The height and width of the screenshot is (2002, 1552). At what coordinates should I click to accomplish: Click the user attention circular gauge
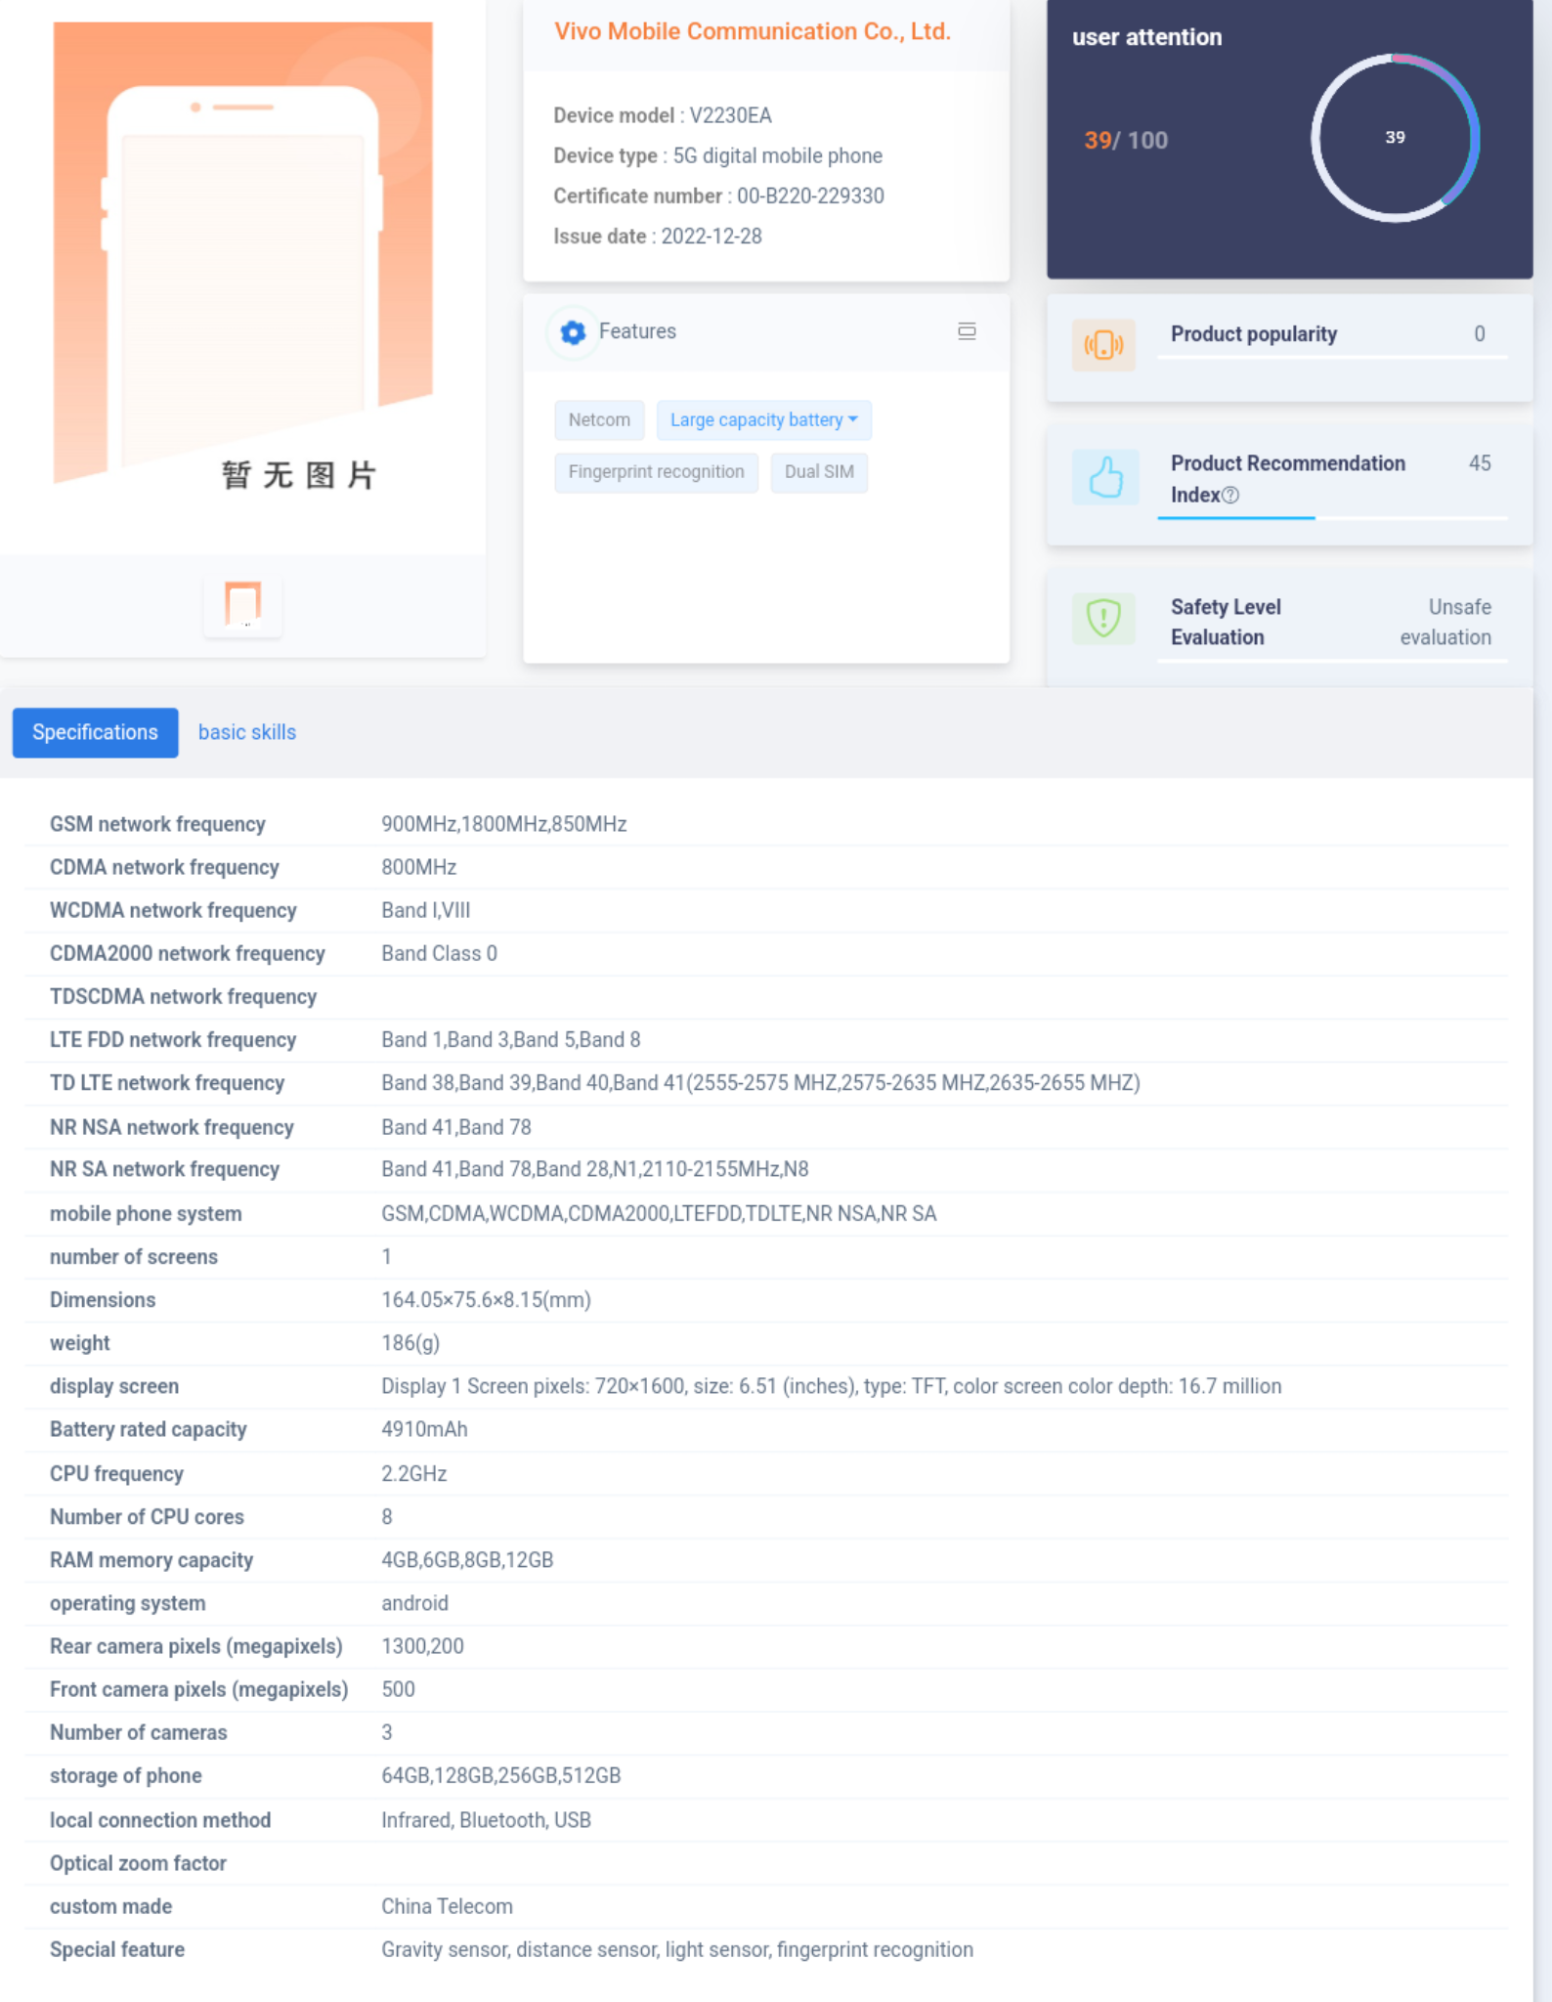click(1395, 138)
